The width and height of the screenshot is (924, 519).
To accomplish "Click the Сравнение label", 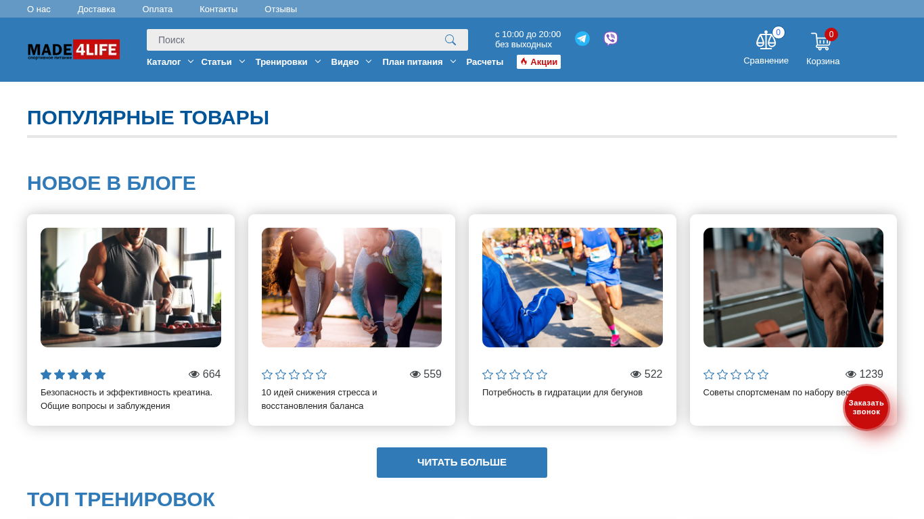I will tap(766, 60).
